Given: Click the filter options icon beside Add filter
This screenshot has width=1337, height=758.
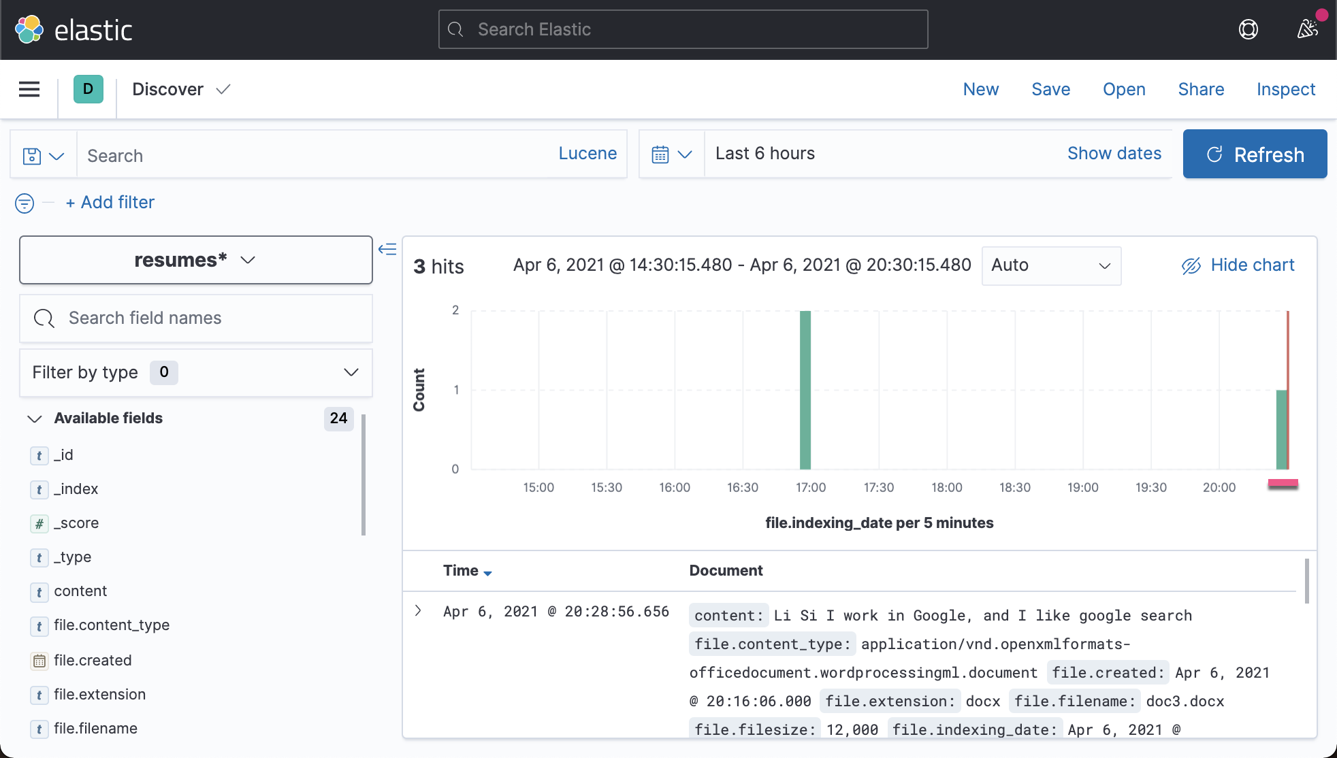Looking at the screenshot, I should pyautogui.click(x=24, y=203).
